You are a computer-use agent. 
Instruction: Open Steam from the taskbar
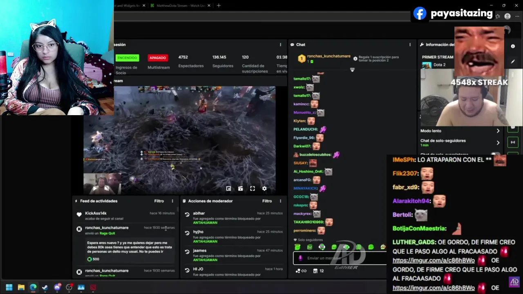click(x=45, y=287)
